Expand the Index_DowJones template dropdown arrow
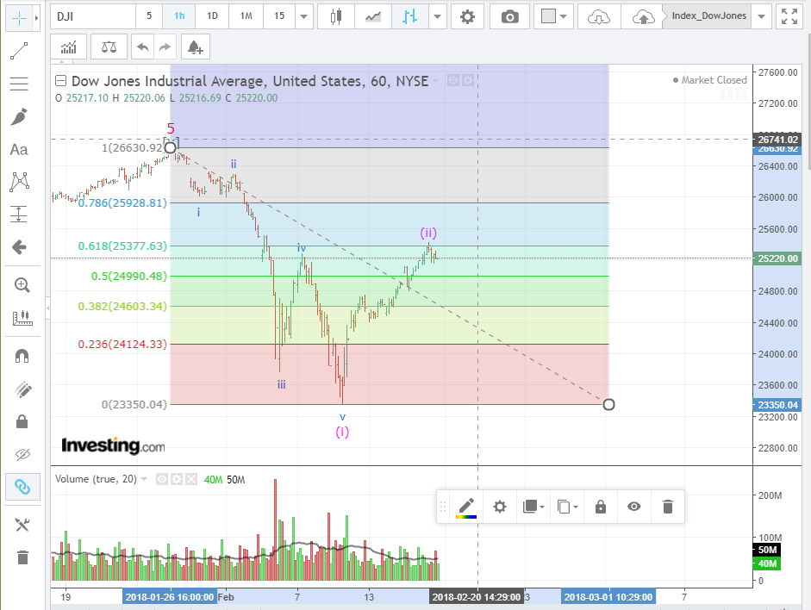The image size is (811, 610). coord(761,16)
